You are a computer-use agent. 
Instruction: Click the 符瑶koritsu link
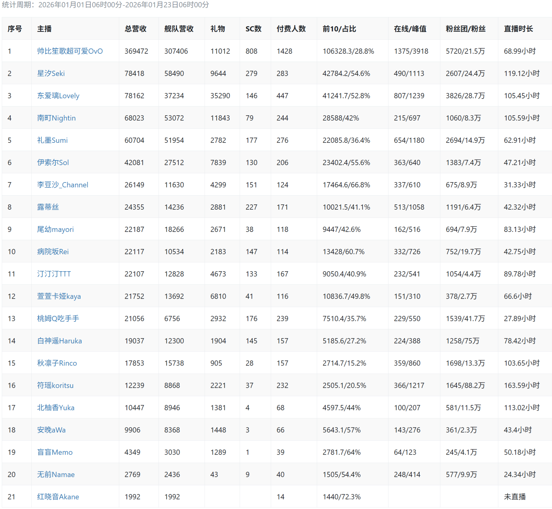click(55, 385)
